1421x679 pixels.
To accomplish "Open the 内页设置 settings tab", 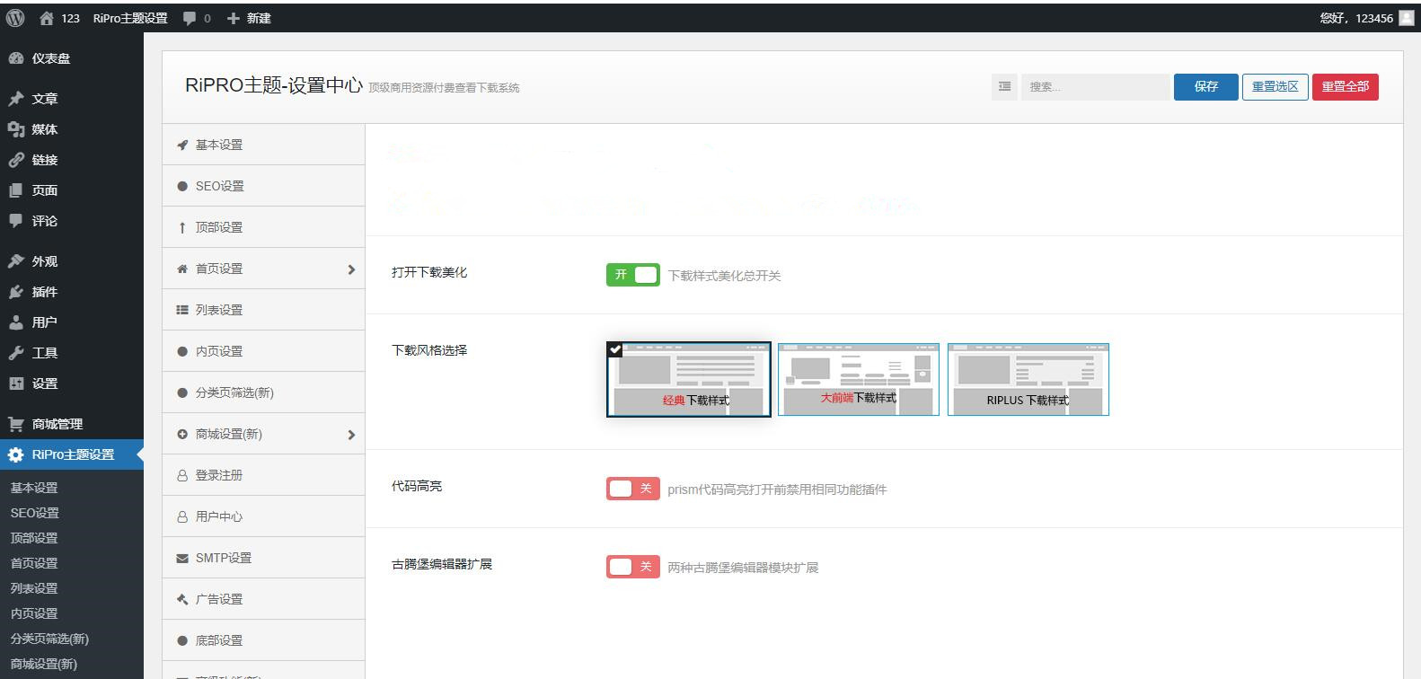I will tap(263, 351).
